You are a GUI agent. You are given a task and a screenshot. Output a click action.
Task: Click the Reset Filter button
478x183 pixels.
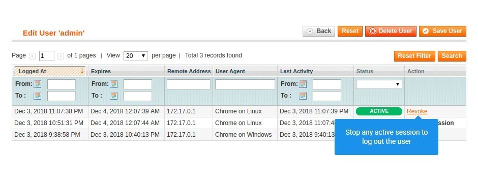click(x=414, y=56)
